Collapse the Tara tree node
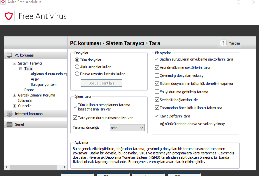The width and height of the screenshot is (259, 176). (21, 69)
